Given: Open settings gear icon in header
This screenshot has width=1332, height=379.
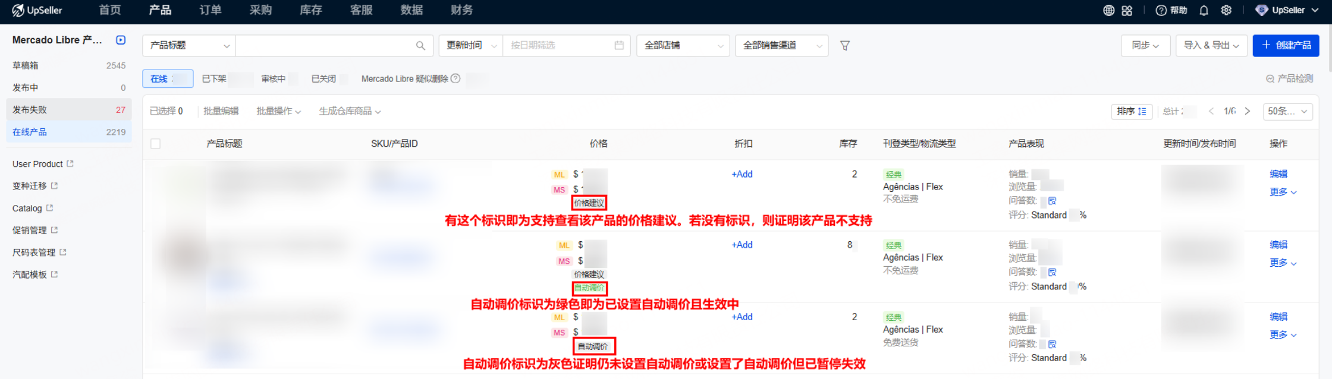Looking at the screenshot, I should (x=1226, y=11).
